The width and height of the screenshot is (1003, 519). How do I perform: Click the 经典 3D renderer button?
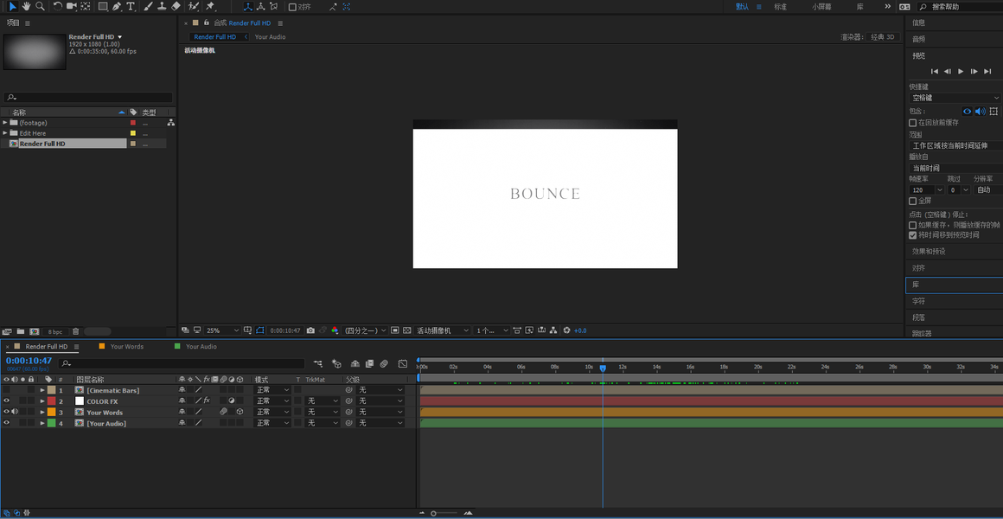(x=884, y=37)
